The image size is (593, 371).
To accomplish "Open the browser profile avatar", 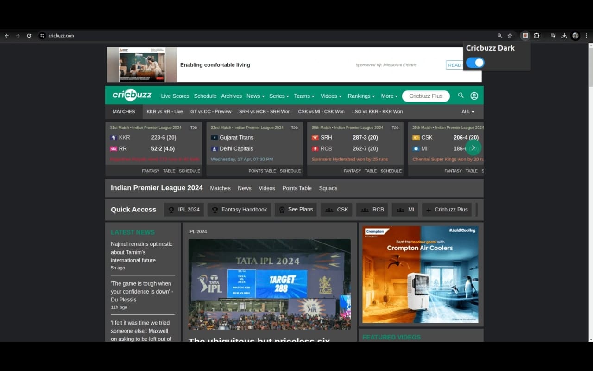I will coord(575,36).
